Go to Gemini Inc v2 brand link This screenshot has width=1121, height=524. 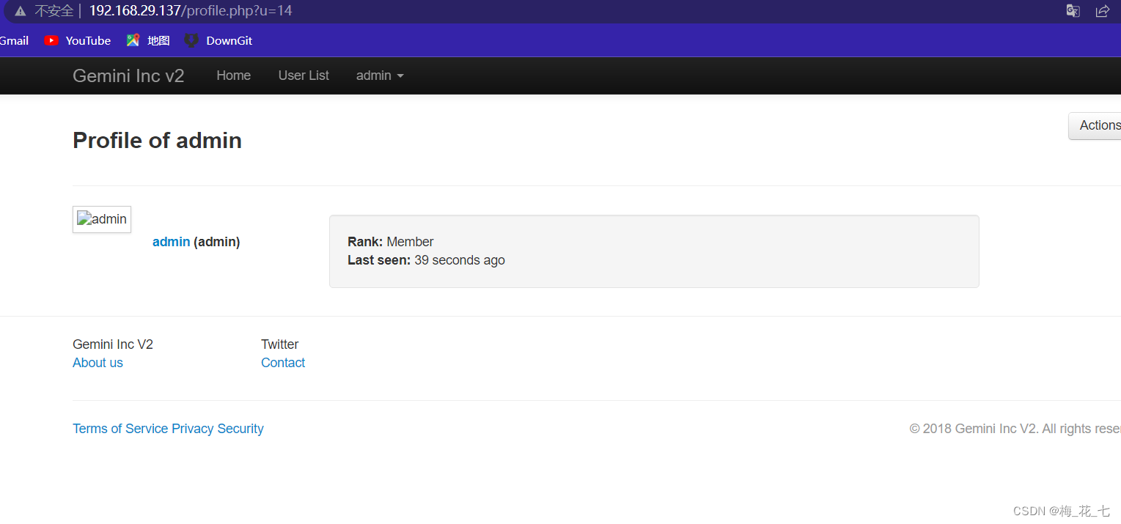[x=128, y=75]
